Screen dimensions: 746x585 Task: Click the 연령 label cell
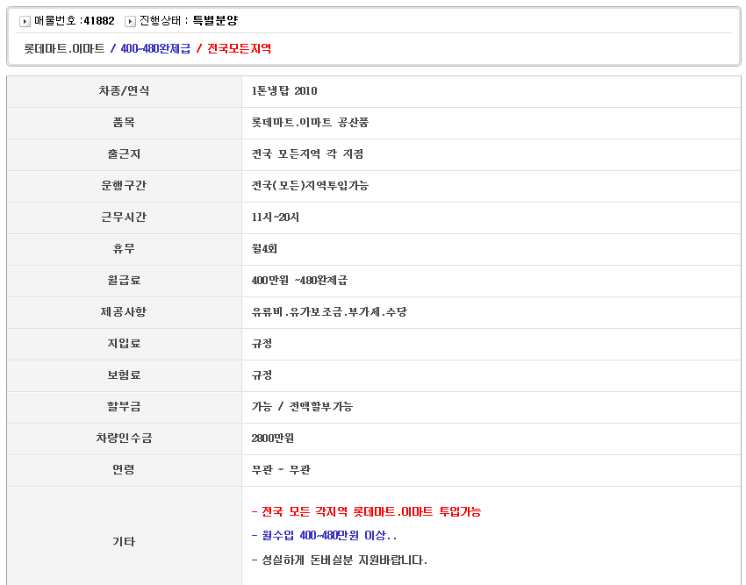[x=124, y=470]
